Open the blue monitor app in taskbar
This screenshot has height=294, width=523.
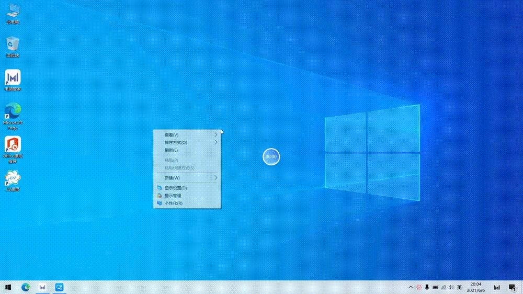60,287
